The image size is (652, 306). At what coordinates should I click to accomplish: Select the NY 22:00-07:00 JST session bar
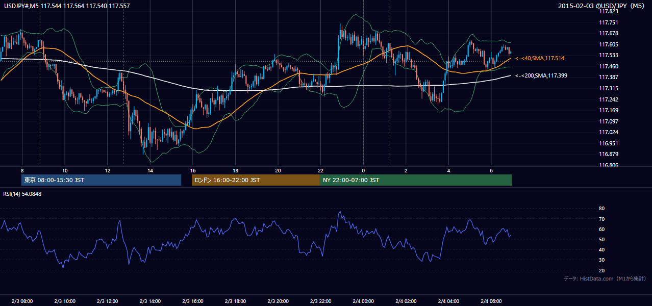point(416,180)
